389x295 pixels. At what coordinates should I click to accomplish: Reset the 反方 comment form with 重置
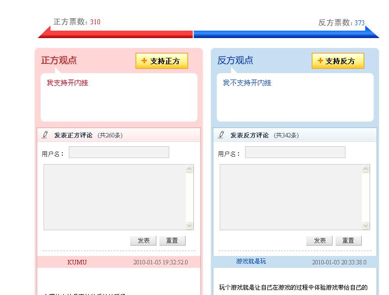348,241
